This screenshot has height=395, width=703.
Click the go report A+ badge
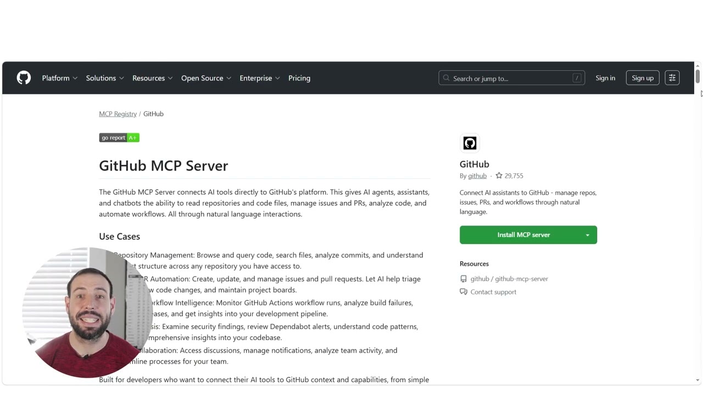(119, 138)
